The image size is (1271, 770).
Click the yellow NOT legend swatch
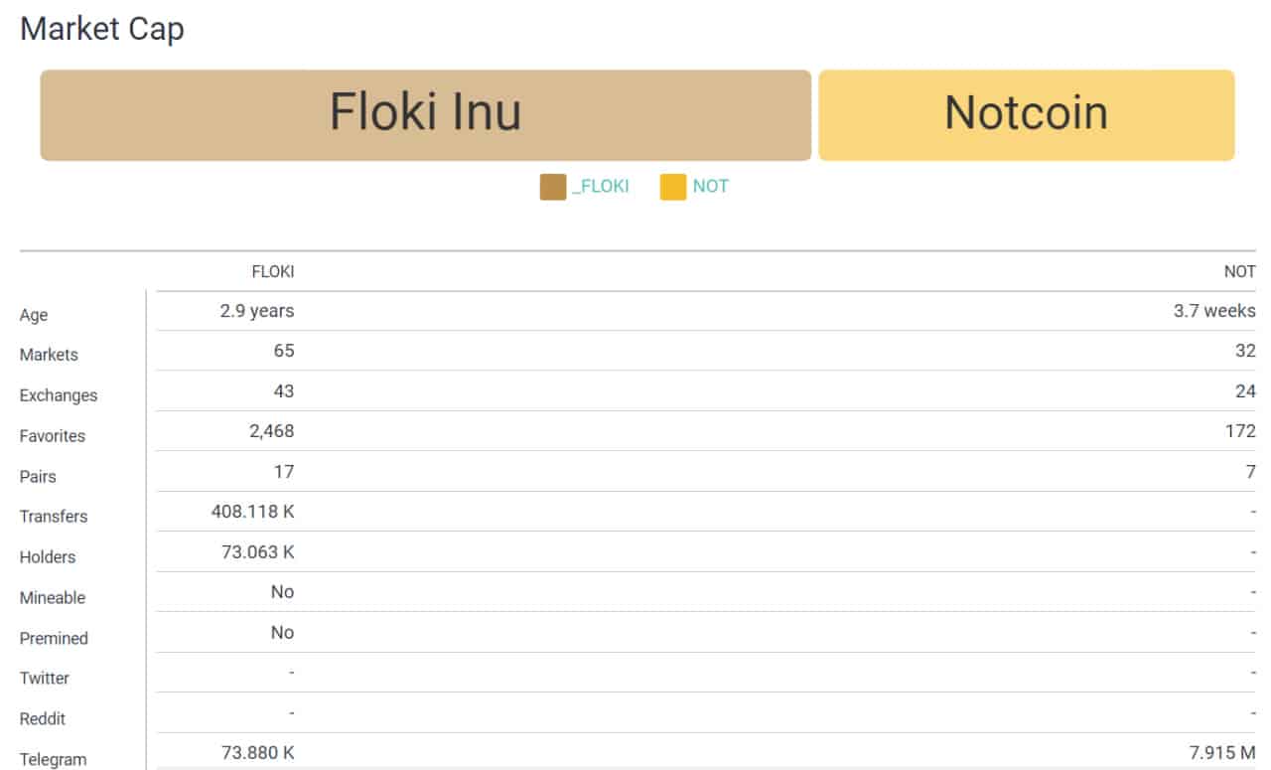coord(673,187)
